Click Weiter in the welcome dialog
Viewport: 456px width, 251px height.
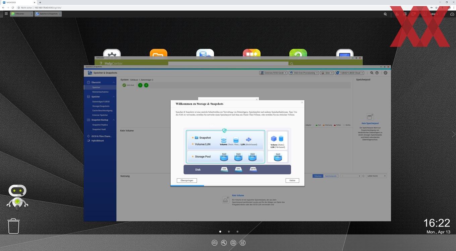coord(292,180)
